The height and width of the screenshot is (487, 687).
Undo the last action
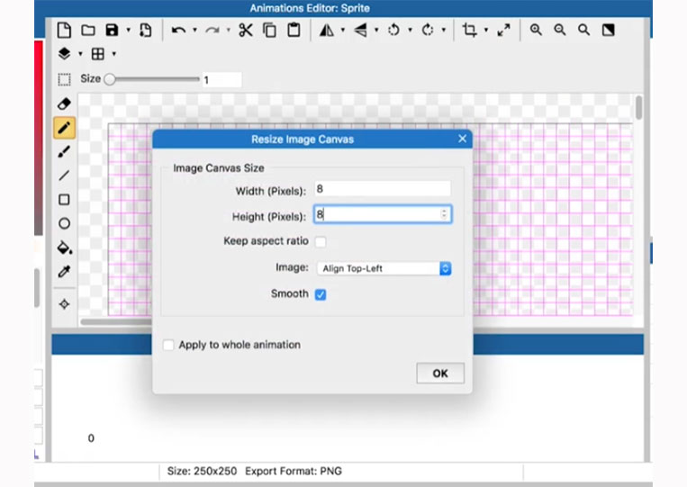[178, 31]
